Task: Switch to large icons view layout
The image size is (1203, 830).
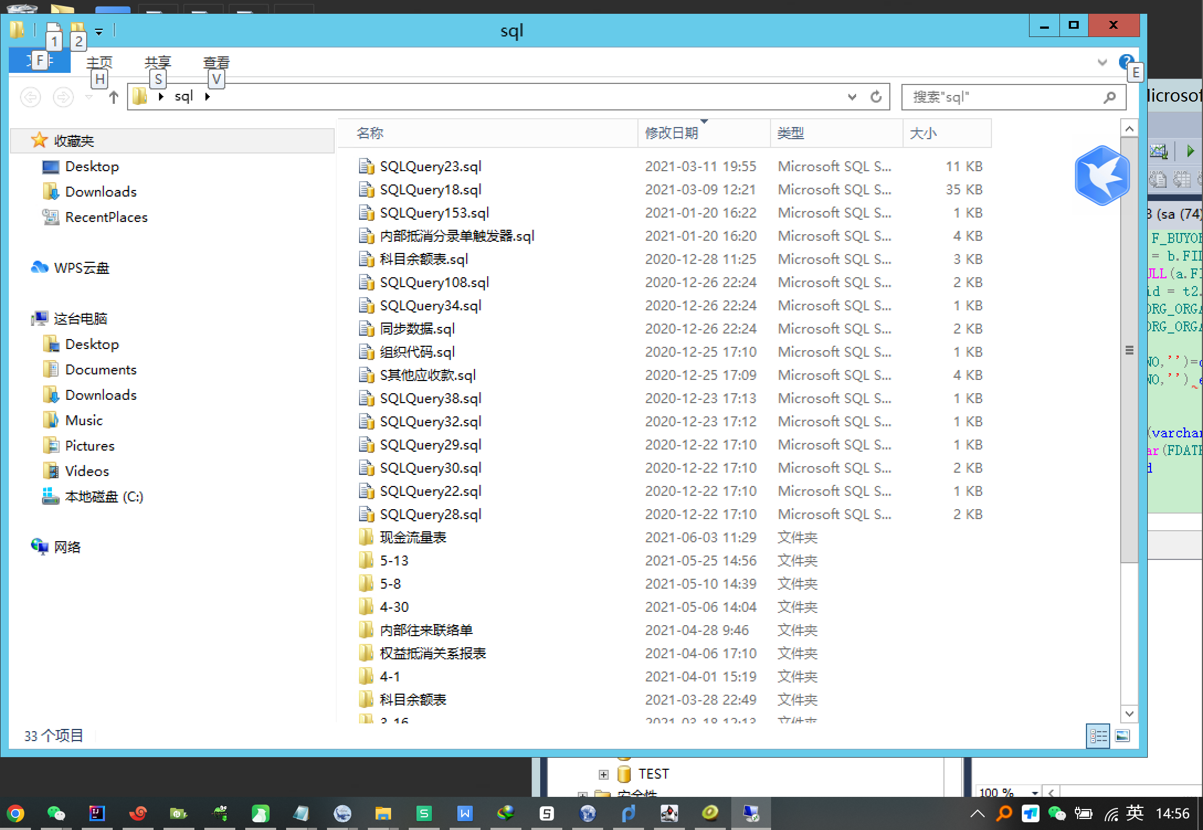Action: pos(1122,736)
